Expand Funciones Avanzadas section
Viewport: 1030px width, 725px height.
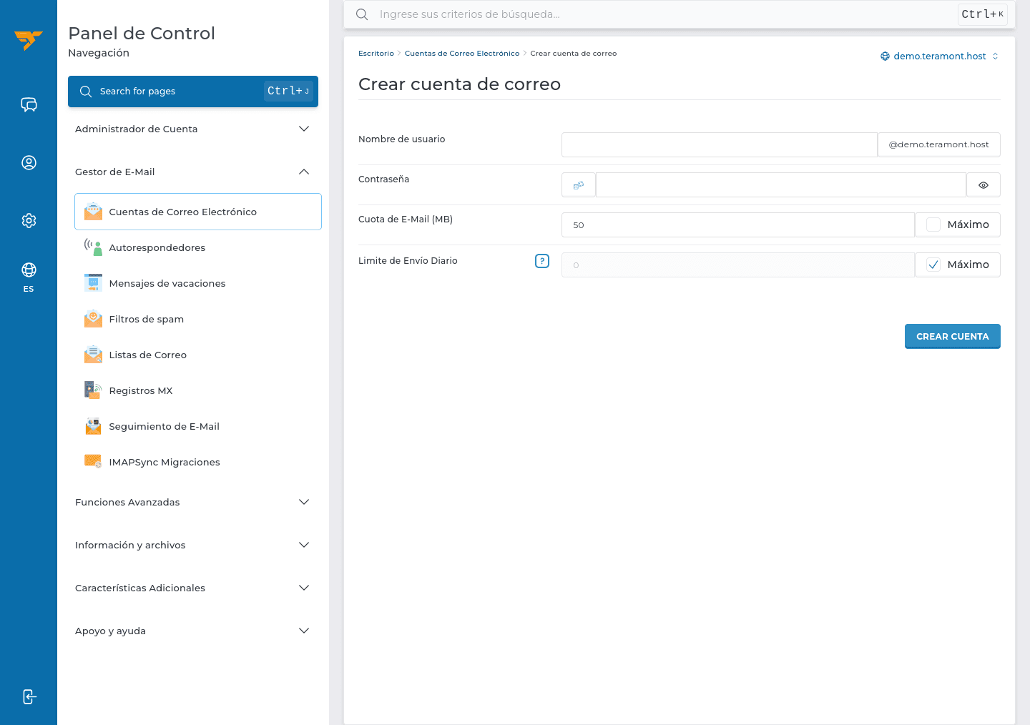[x=193, y=502]
